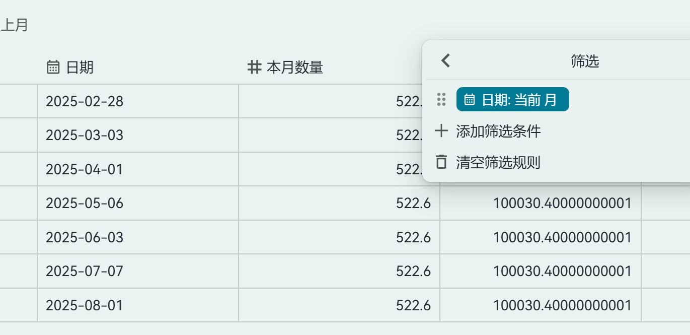Go back using the filter panel chevron
690x335 pixels.
(445, 61)
